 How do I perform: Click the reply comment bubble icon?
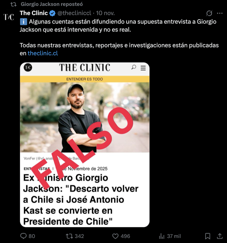pyautogui.click(x=24, y=236)
